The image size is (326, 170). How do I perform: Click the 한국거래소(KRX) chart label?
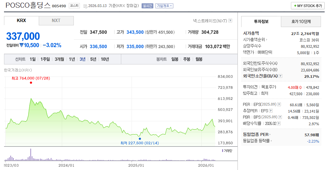pos(18,70)
